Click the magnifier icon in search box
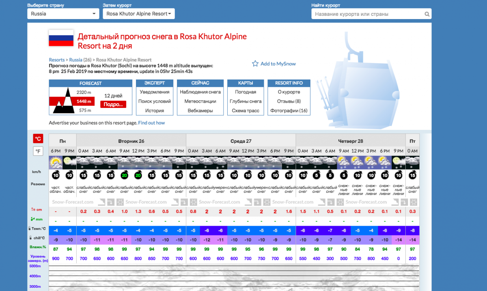Screen dimensions: 487x291 [x=427, y=14]
